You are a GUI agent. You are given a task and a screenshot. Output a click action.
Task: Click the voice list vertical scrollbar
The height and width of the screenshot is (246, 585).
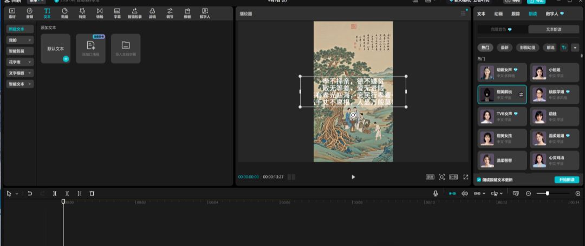tap(581, 56)
